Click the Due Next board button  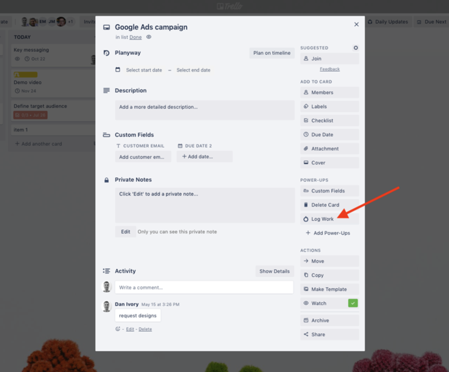point(432,22)
